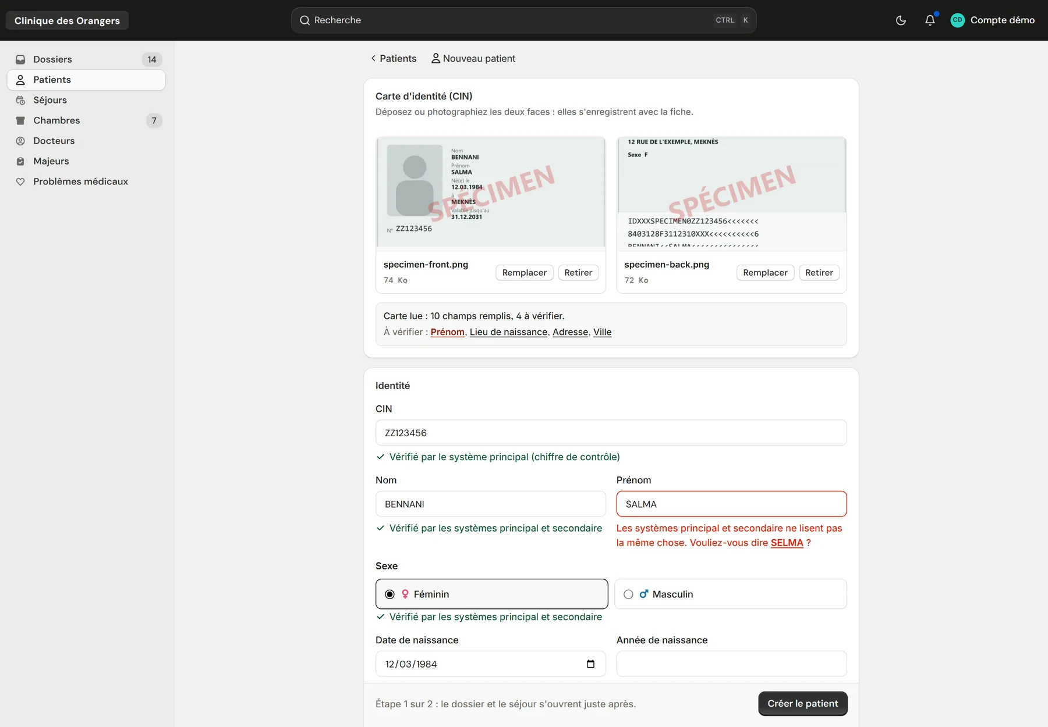Screen dimensions: 1048x727
Task: Open the Chambres section
Action: point(86,120)
